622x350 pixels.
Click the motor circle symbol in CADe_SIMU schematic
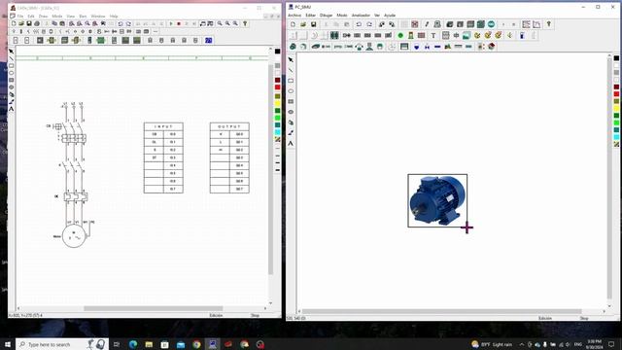(74, 235)
